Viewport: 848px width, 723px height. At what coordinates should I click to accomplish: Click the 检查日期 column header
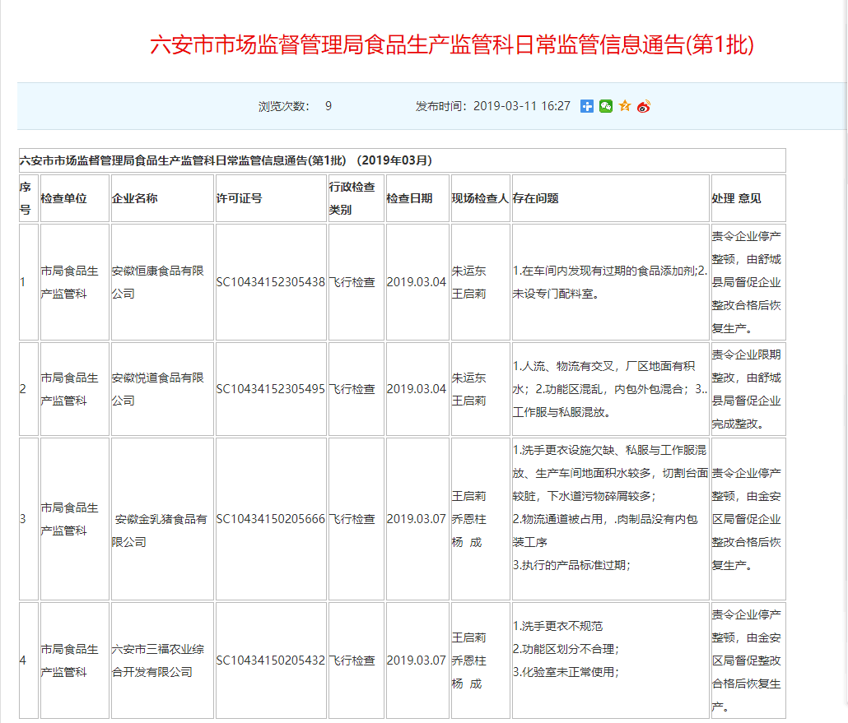pyautogui.click(x=409, y=198)
